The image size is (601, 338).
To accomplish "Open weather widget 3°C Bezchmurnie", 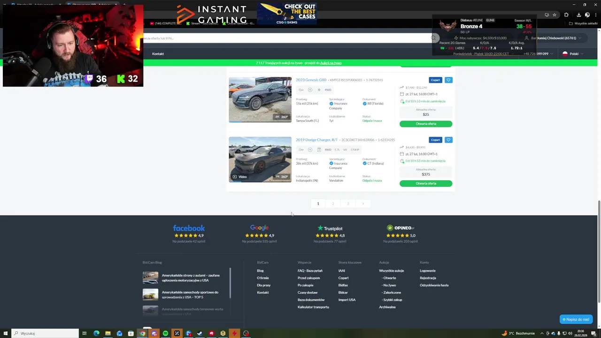I will point(518,333).
